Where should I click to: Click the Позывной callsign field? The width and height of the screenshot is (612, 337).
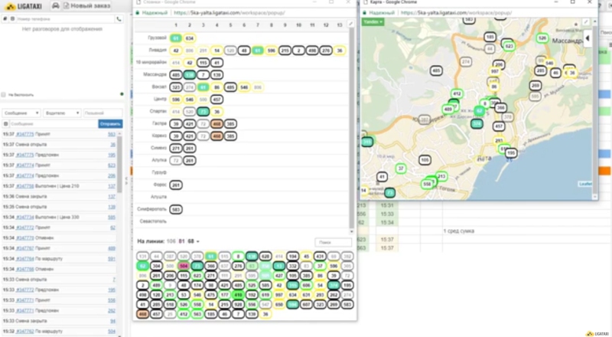pos(103,113)
